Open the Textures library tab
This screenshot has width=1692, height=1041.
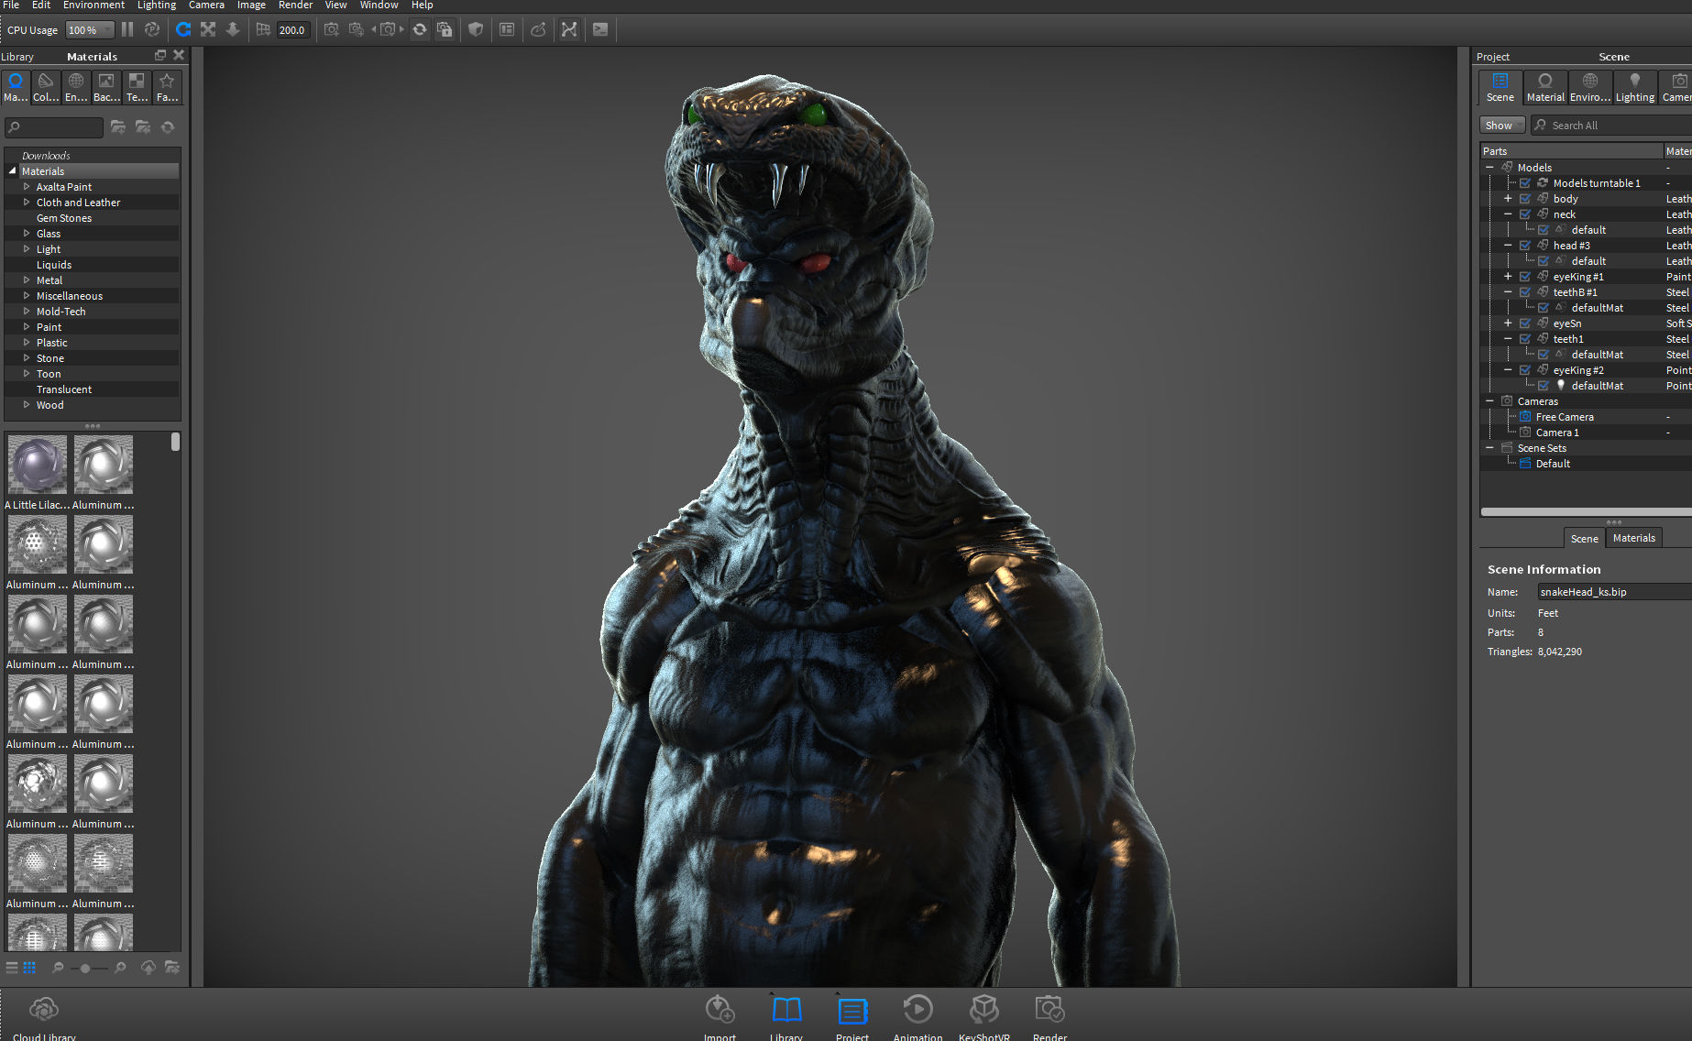137,87
